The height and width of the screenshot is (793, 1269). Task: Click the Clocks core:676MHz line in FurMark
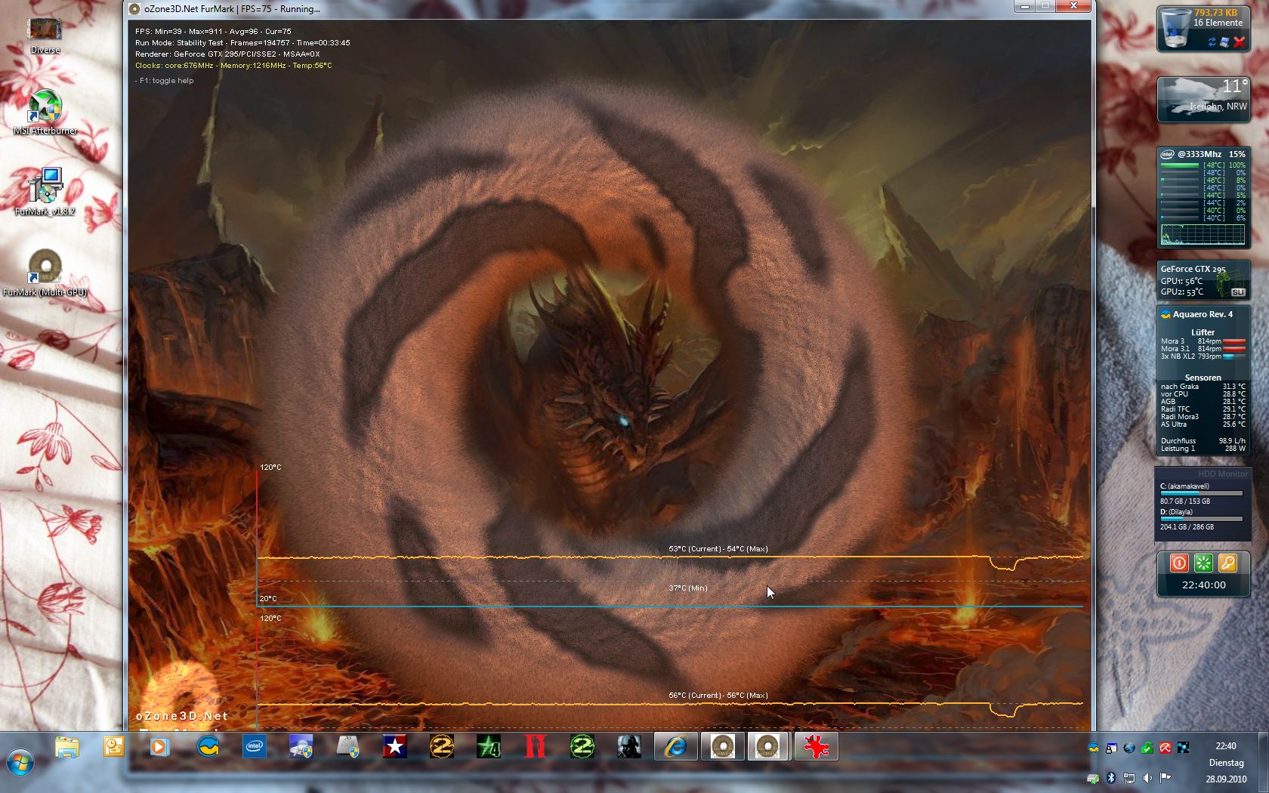[x=233, y=66]
